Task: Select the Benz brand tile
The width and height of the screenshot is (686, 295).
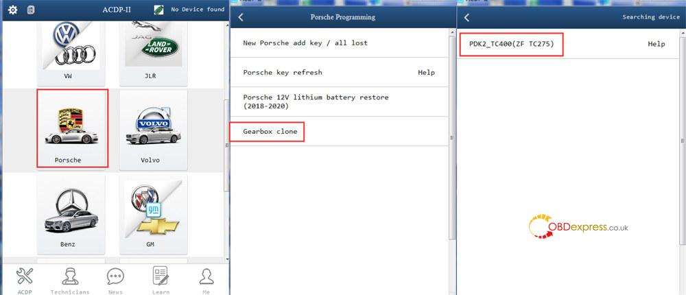Action: click(x=71, y=214)
